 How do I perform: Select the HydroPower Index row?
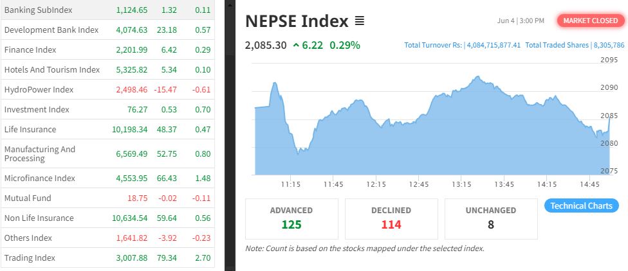coord(39,90)
